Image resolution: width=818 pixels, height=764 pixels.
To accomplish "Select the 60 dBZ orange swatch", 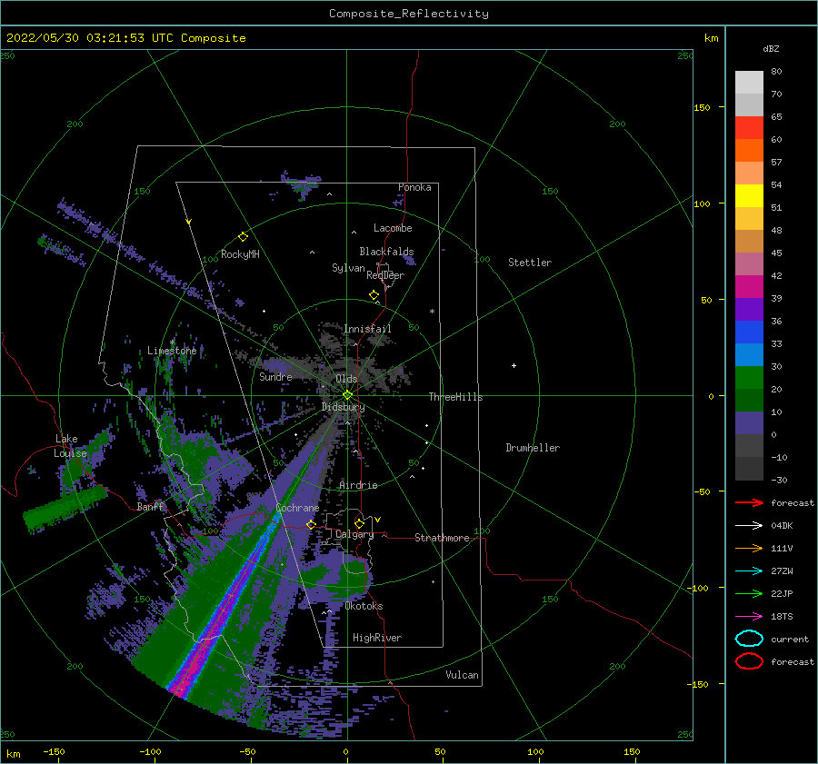I will click(x=749, y=150).
